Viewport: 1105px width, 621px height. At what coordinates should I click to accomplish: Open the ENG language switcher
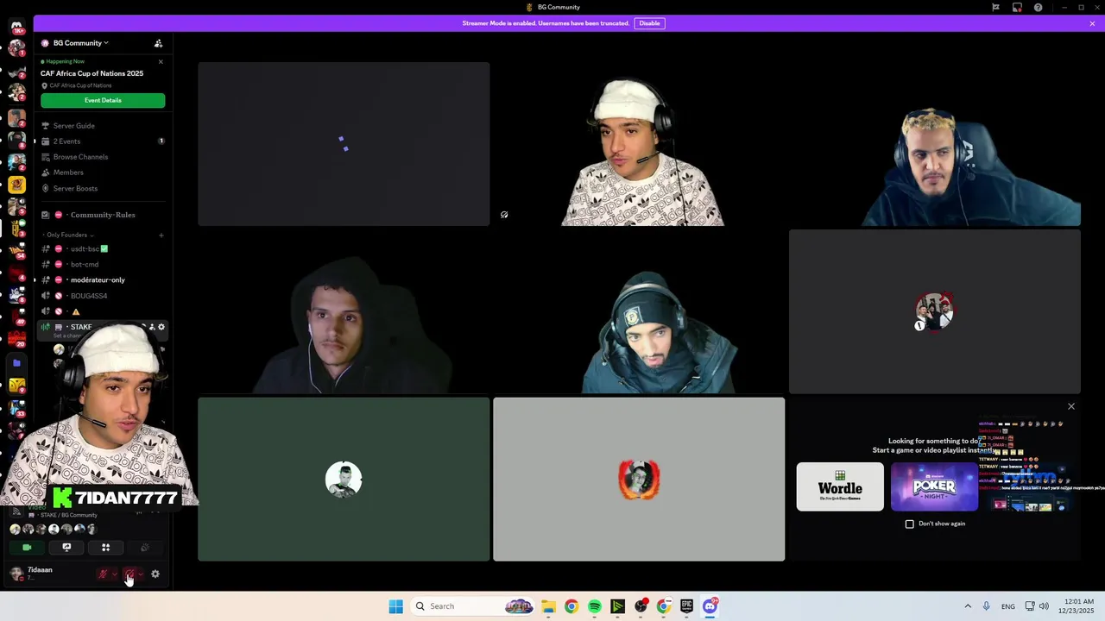click(x=1008, y=606)
